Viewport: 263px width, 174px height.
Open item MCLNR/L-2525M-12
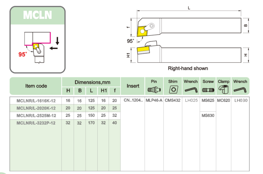(x=36, y=115)
